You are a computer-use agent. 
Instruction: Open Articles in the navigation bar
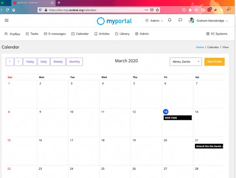(x=102, y=34)
